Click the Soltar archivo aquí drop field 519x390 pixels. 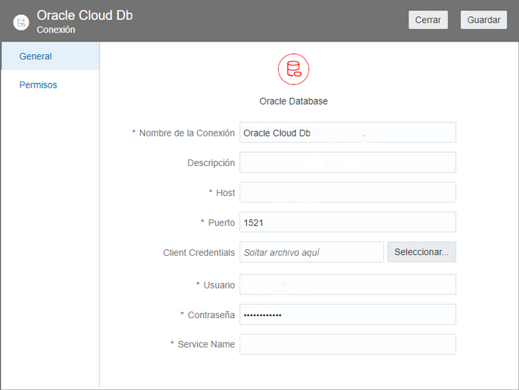311,252
